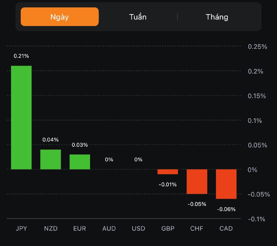Select the NZD currency label
This screenshot has height=246, width=277.
(51, 229)
